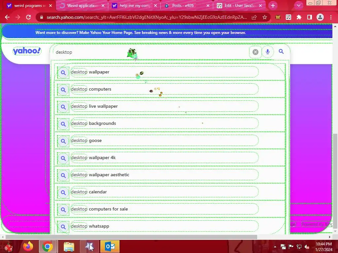Open Outlook from the taskbar

tap(110, 246)
